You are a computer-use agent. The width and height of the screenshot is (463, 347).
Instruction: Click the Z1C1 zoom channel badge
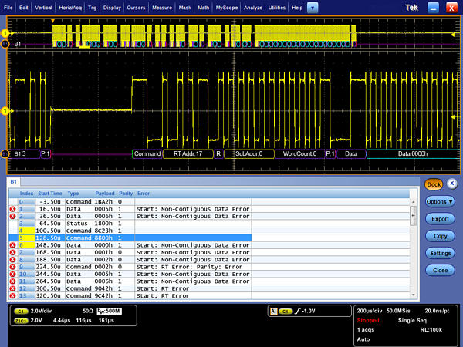coord(20,319)
